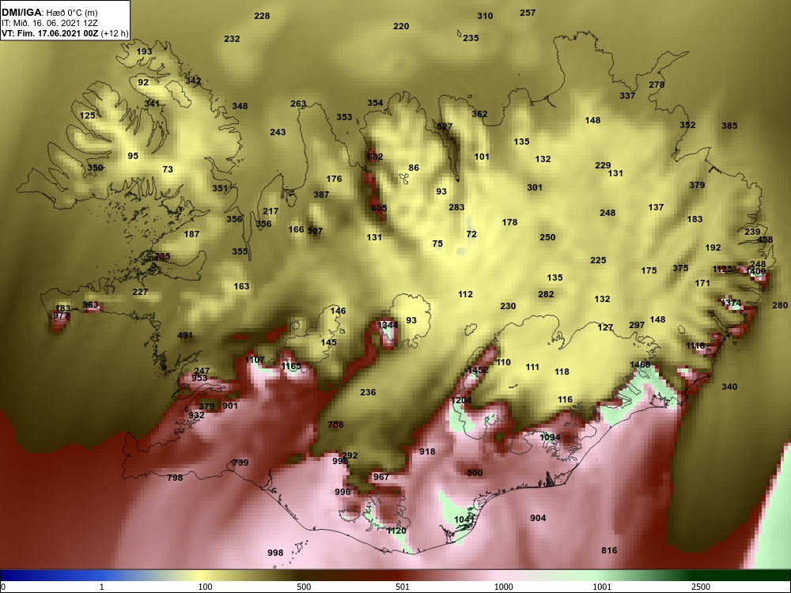Pick the value 798 on the map
Screen dimensions: 791x593
[x=175, y=477]
